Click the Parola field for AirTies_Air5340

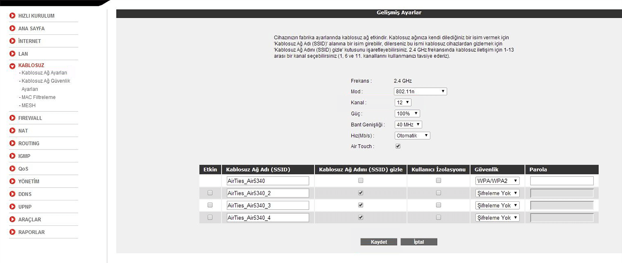pos(561,181)
